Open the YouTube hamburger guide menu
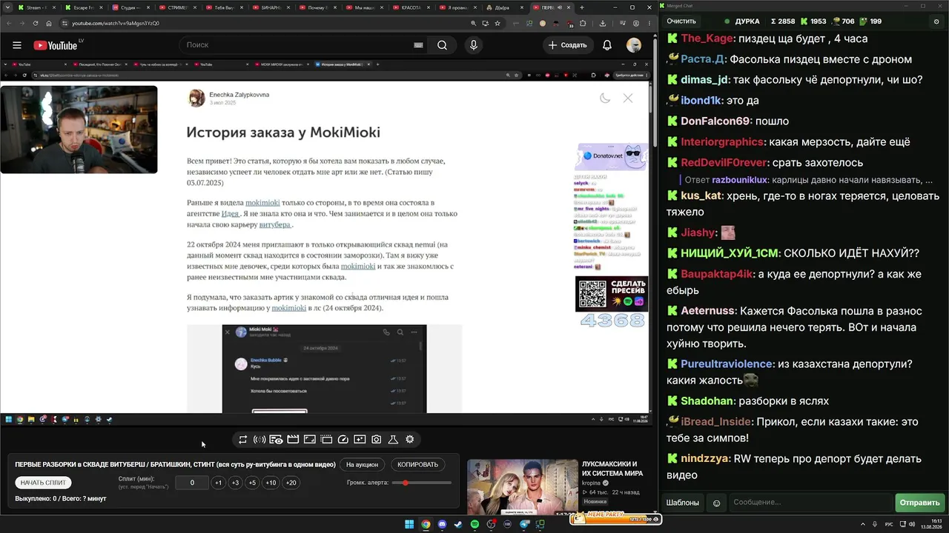The image size is (949, 533). click(x=16, y=45)
